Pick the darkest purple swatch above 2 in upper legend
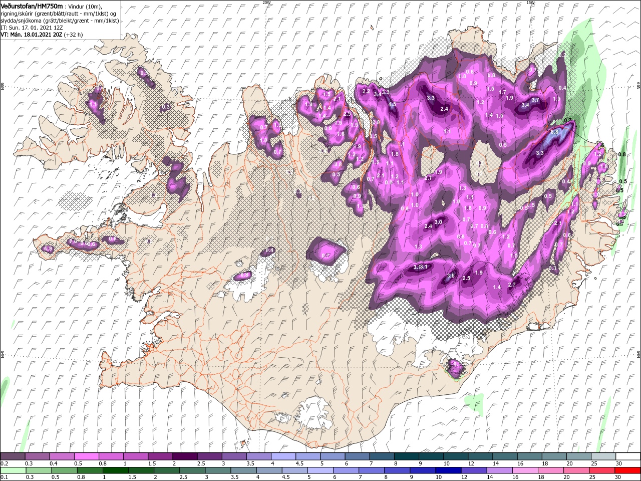 [x=184, y=456]
